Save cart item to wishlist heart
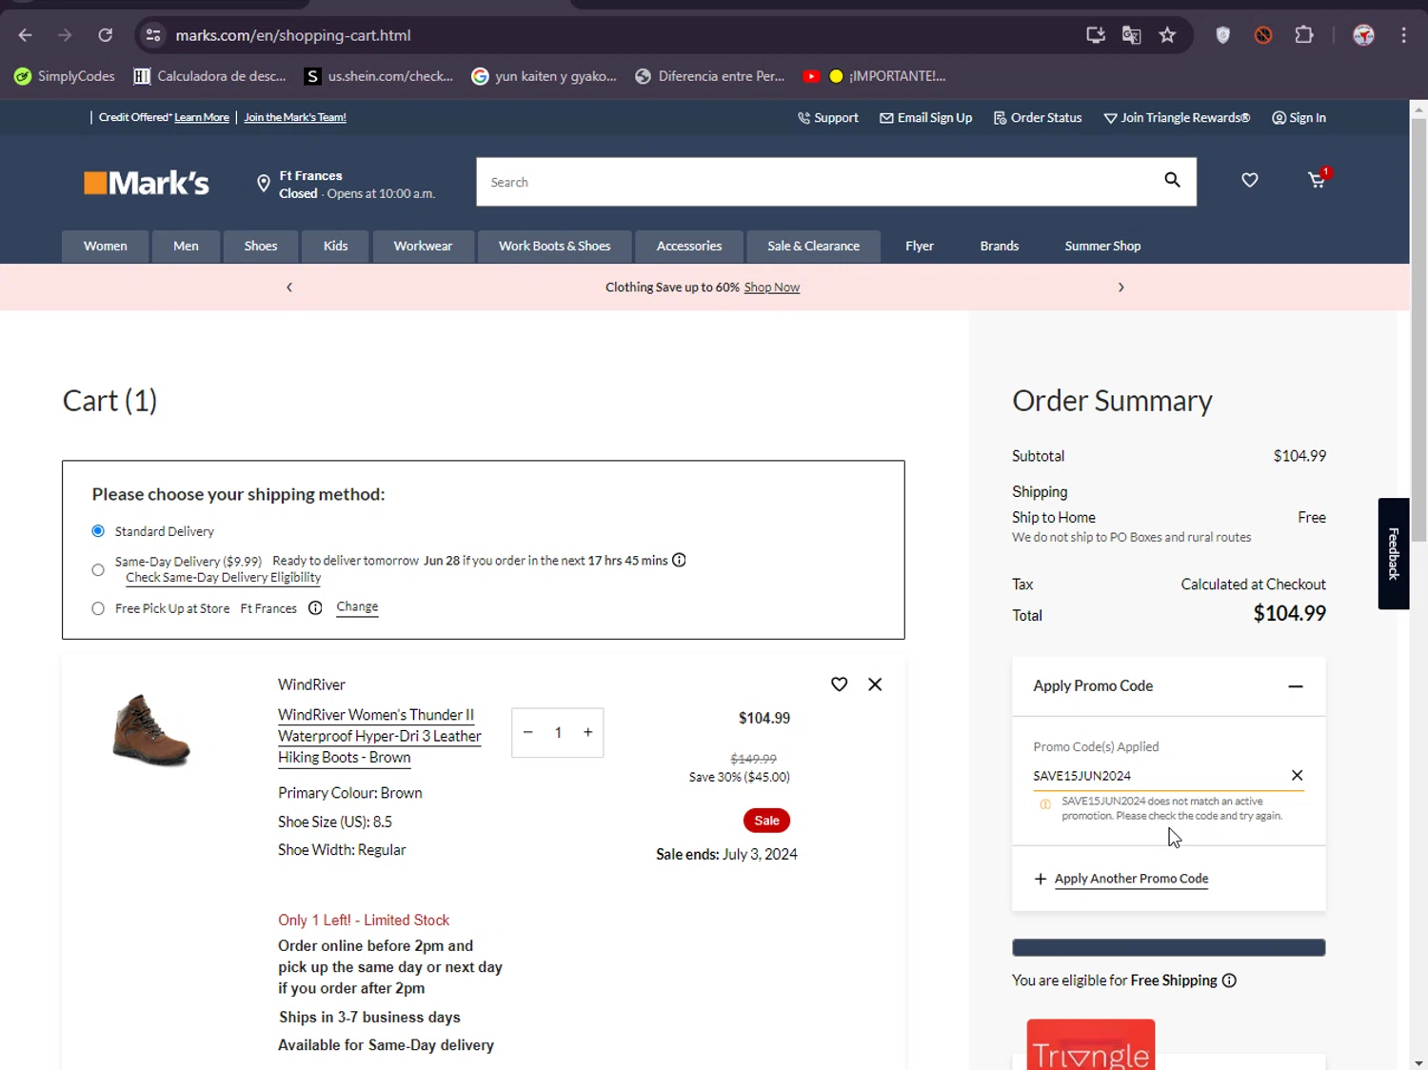This screenshot has width=1428, height=1070. (x=839, y=684)
